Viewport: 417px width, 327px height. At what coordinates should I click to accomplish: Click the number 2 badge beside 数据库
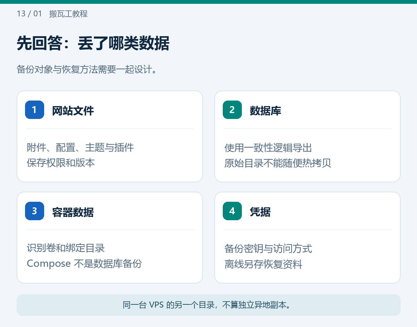[232, 110]
